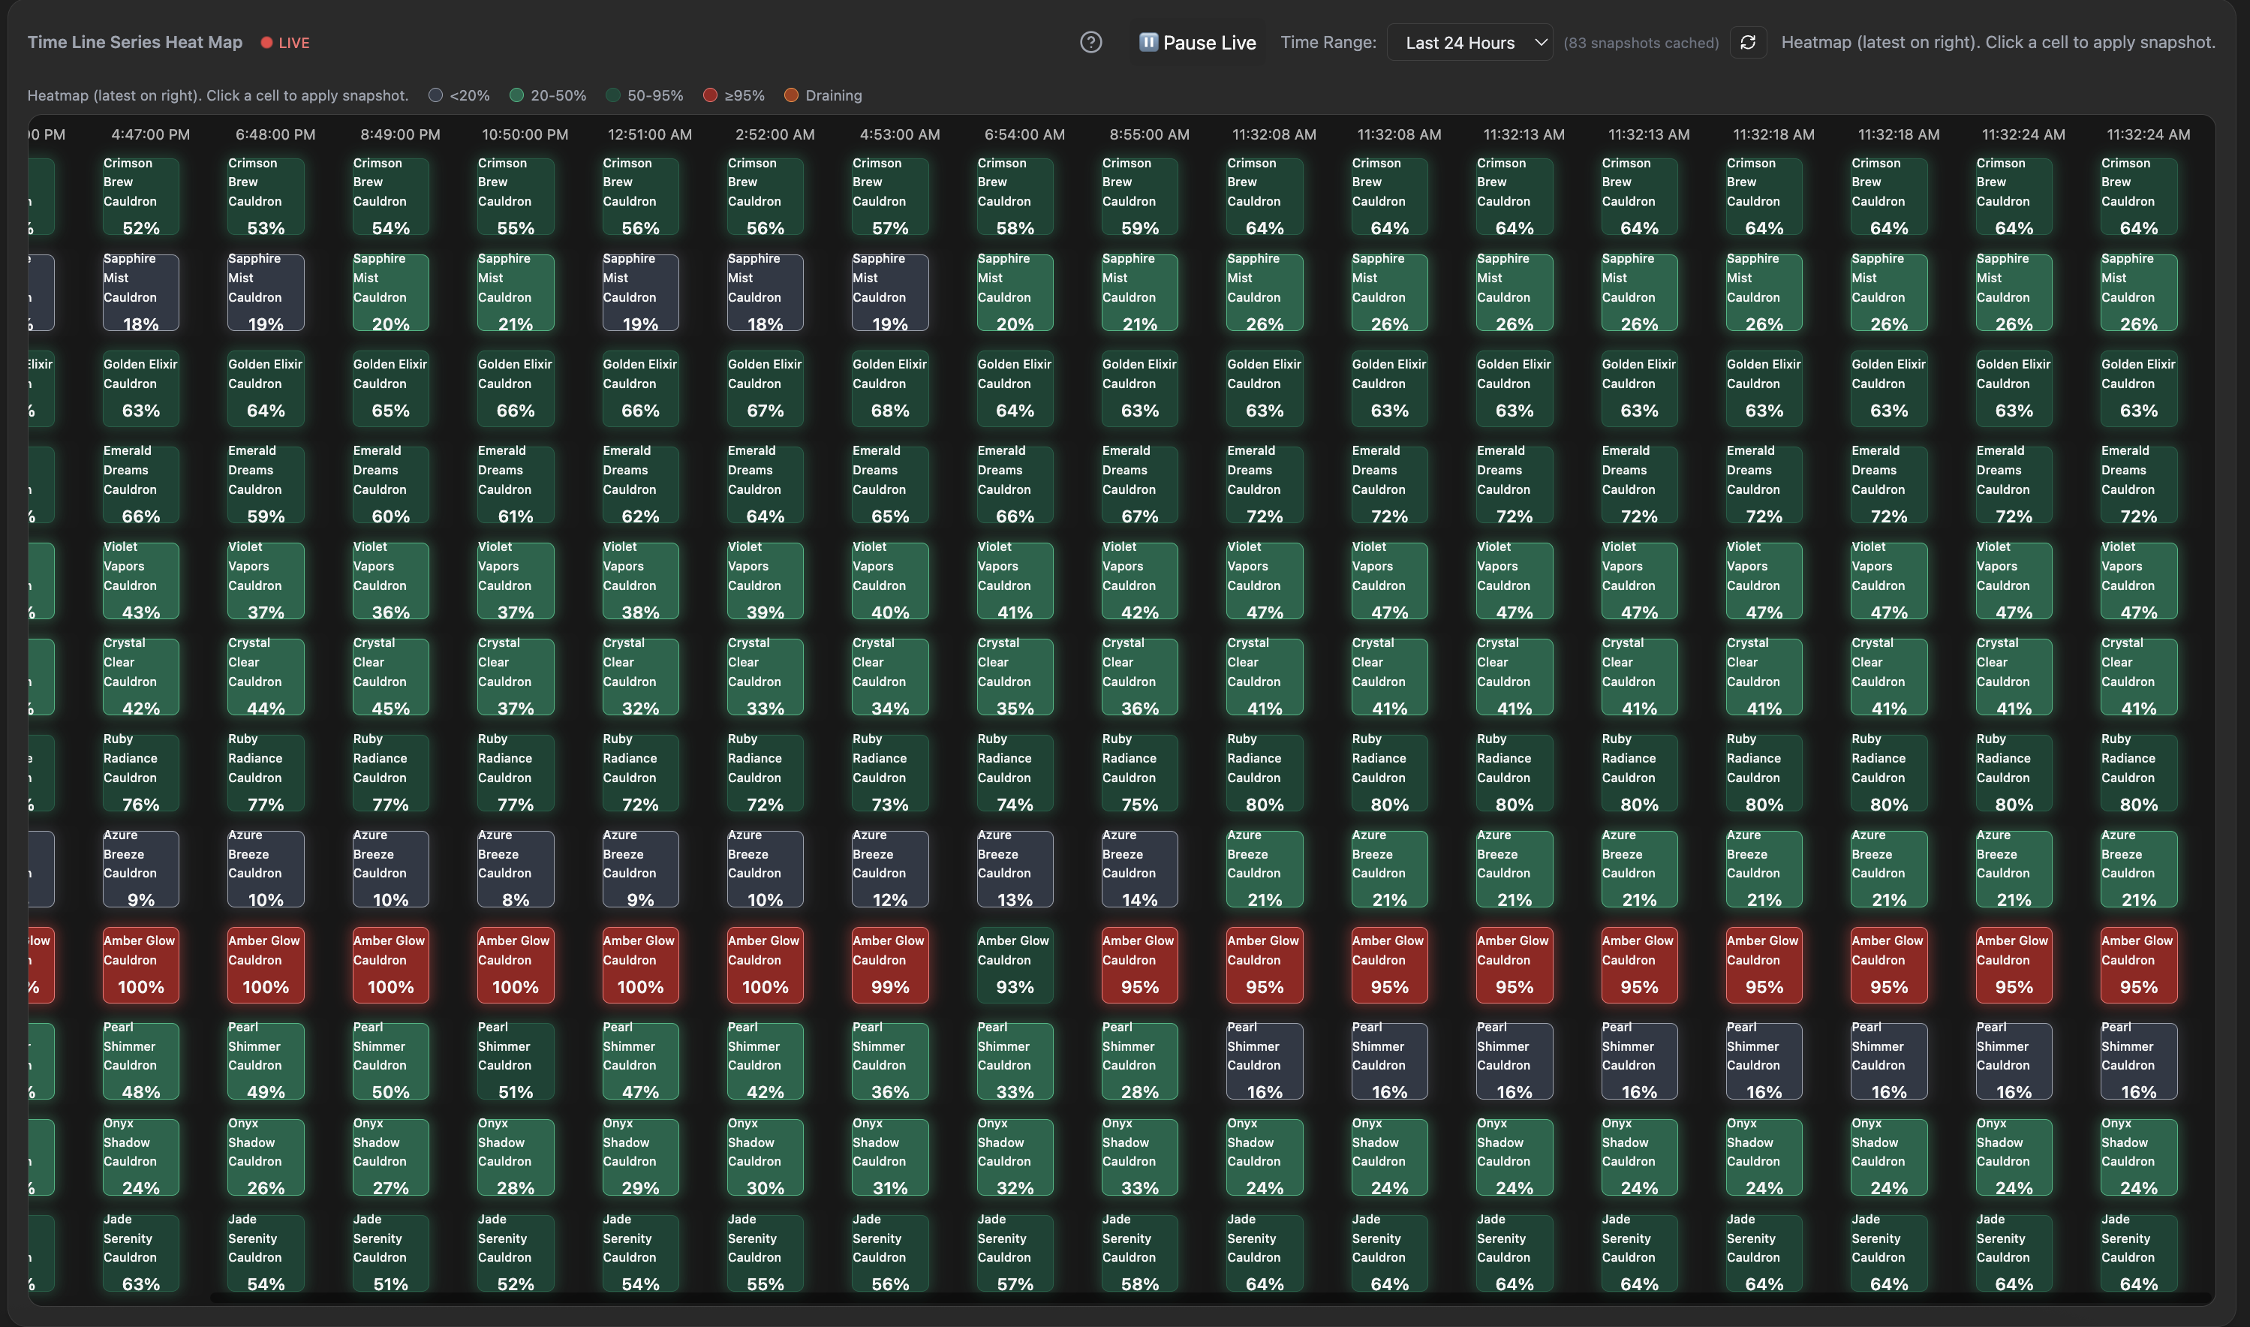Screen dimensions: 2250x1327
Task: Click Golden Elixir Cauldron 68% cell
Action: pyautogui.click(x=889, y=388)
